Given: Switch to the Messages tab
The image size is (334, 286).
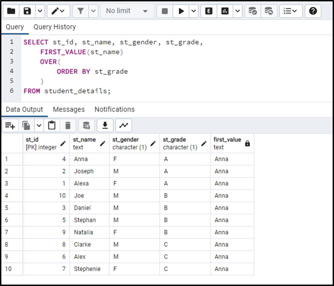Looking at the screenshot, I should (69, 109).
